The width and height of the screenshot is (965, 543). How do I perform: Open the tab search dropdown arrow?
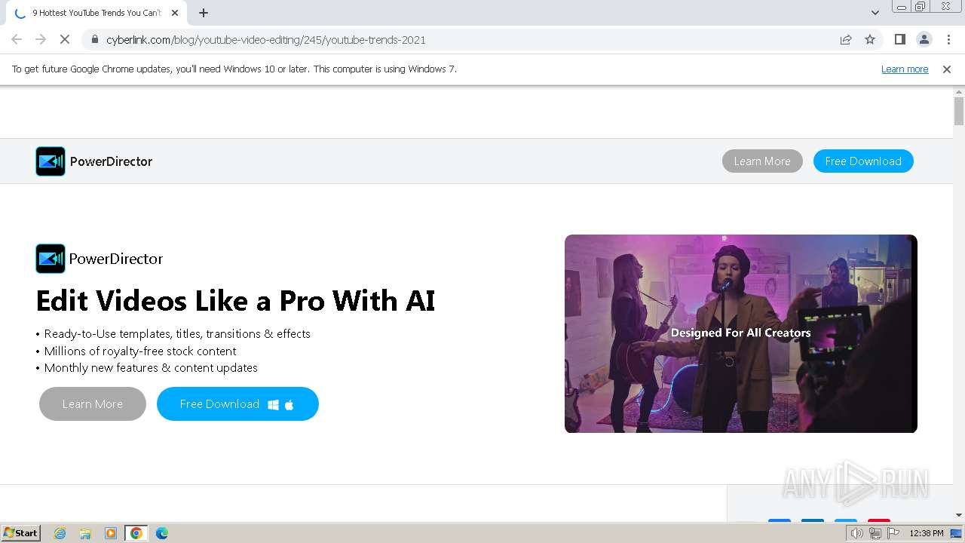coord(875,13)
